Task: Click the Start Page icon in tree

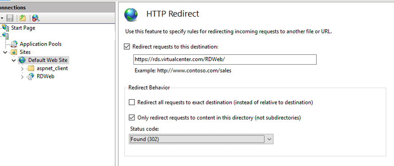Action: [6, 28]
